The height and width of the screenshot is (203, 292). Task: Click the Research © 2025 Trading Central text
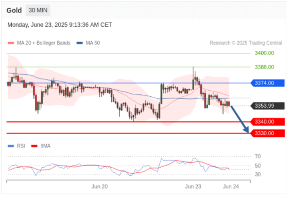tap(246, 43)
